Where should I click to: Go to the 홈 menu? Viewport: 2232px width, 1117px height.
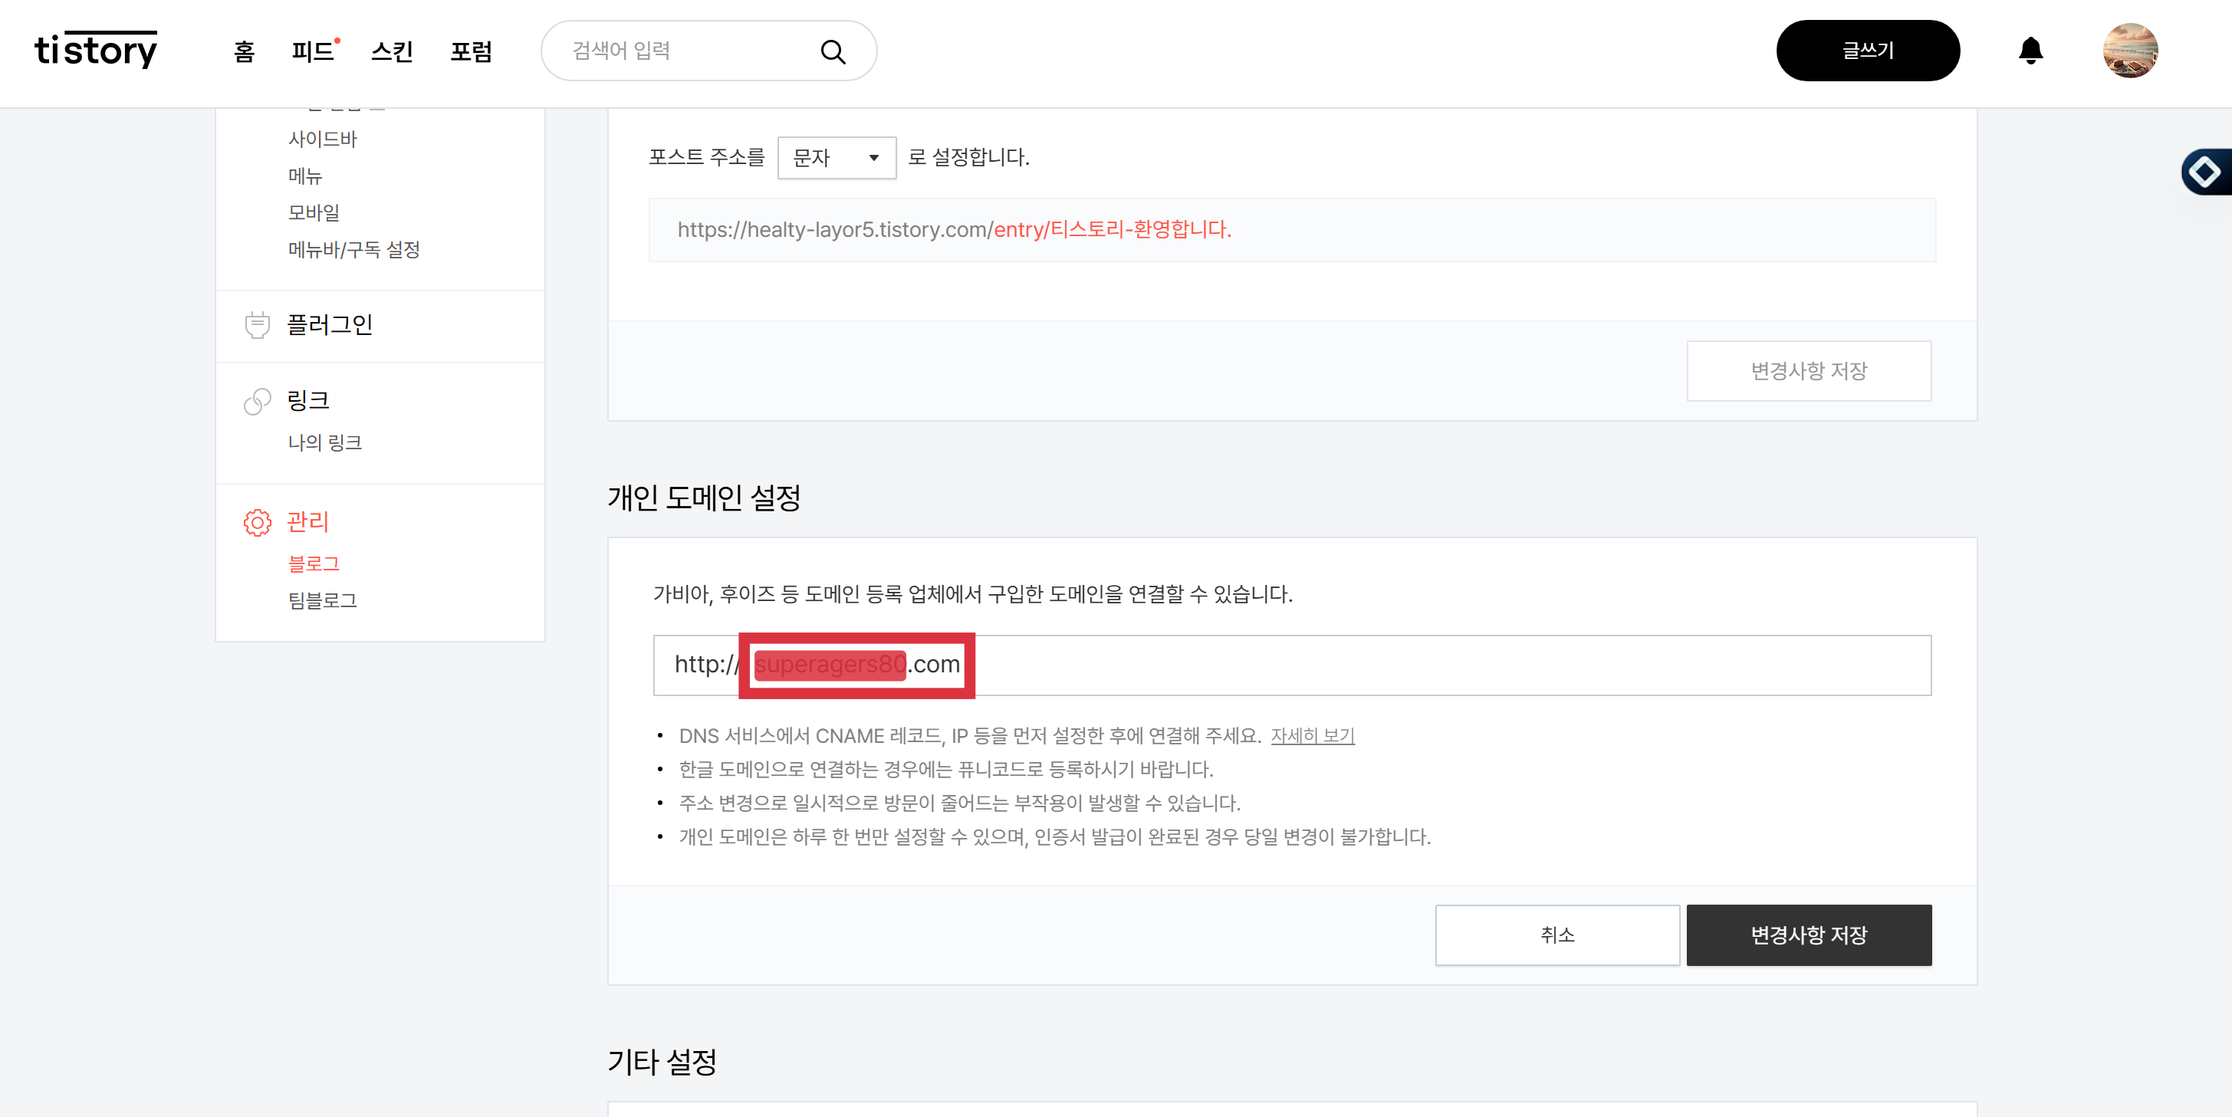245,51
